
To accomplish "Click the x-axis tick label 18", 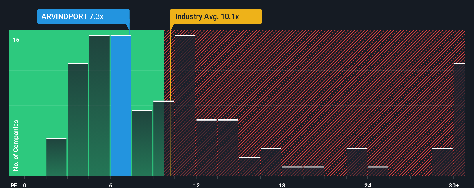I will pos(282,185).
